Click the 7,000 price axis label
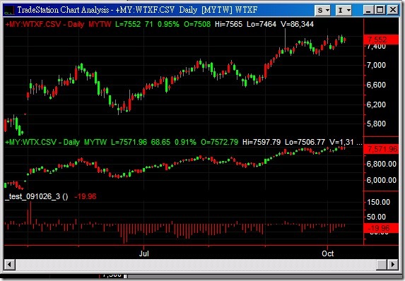 [x=376, y=65]
